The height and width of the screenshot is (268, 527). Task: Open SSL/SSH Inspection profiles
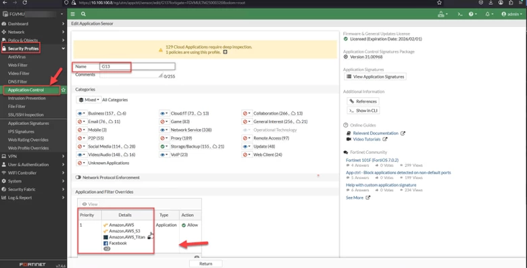(26, 115)
